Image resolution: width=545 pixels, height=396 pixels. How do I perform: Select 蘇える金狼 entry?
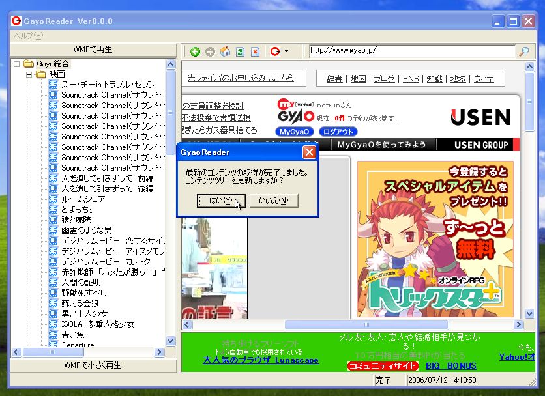(80, 304)
